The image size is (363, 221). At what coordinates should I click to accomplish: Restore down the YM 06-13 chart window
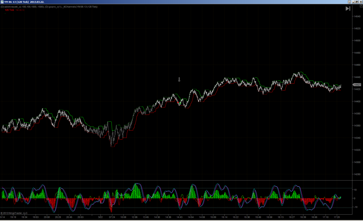pos(357,2)
